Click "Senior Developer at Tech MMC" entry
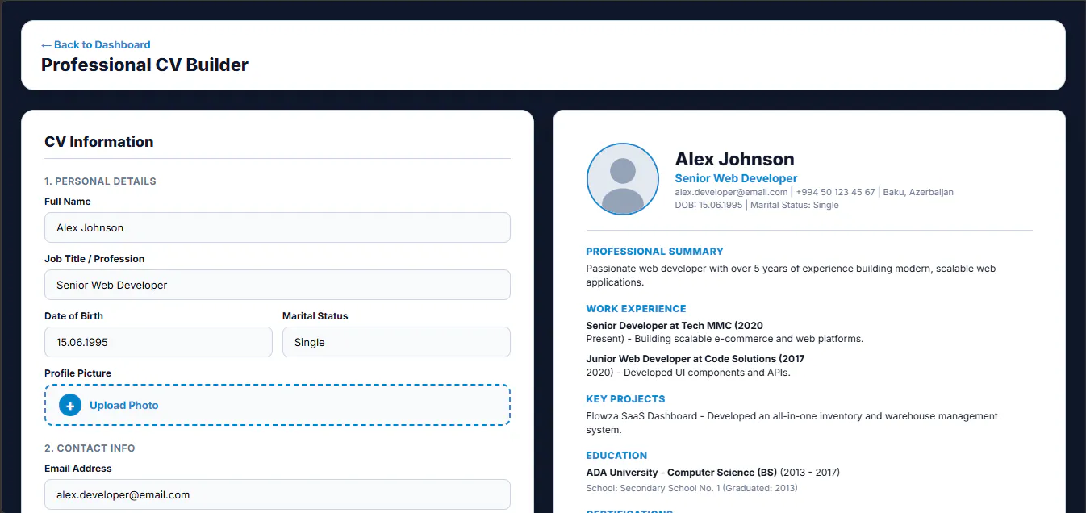Viewport: 1086px width, 513px height. tap(725, 332)
